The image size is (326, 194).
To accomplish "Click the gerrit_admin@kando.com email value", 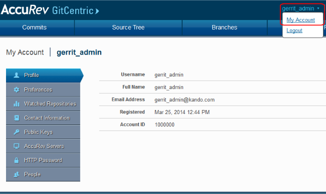I will click(185, 99).
